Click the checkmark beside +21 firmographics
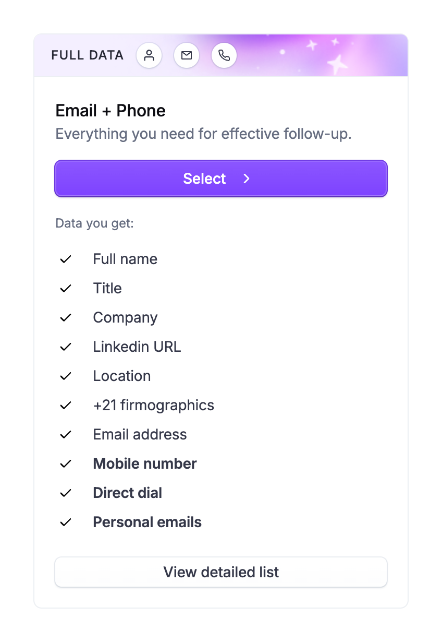Image resolution: width=442 pixels, height=642 pixels. (66, 406)
